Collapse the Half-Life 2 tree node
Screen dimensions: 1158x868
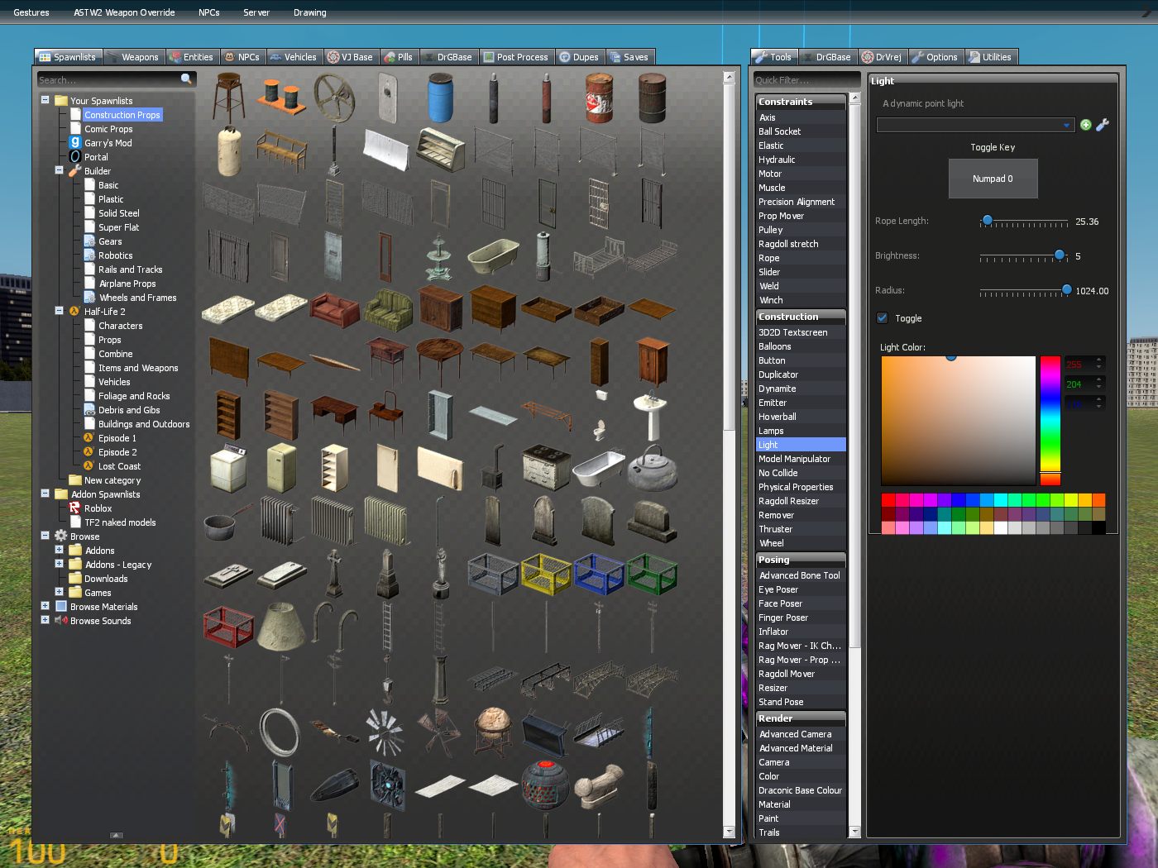click(x=59, y=311)
